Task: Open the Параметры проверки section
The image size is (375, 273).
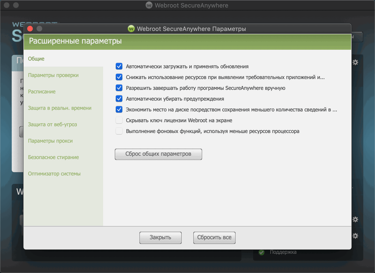Action: (53, 75)
